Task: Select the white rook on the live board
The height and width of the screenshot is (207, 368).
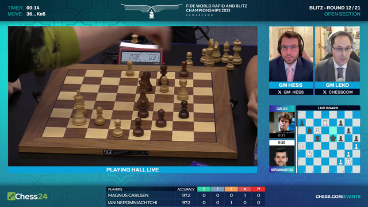Action: point(325,122)
